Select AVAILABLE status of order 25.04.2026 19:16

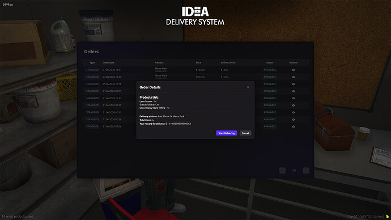270,84
